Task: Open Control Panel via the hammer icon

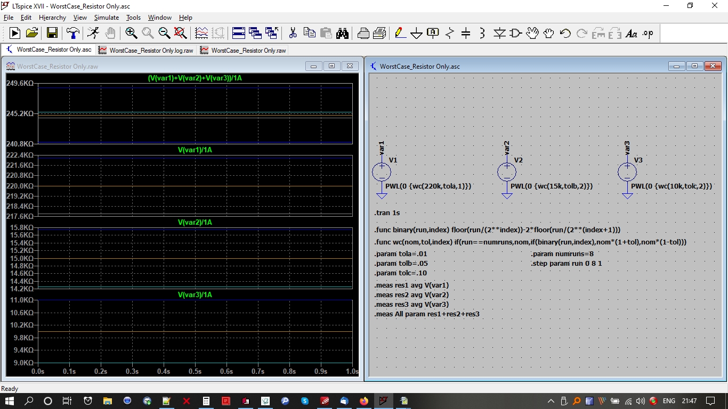Action: (72, 34)
